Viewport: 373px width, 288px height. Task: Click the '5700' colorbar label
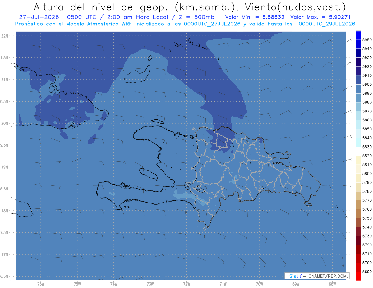[367, 263]
